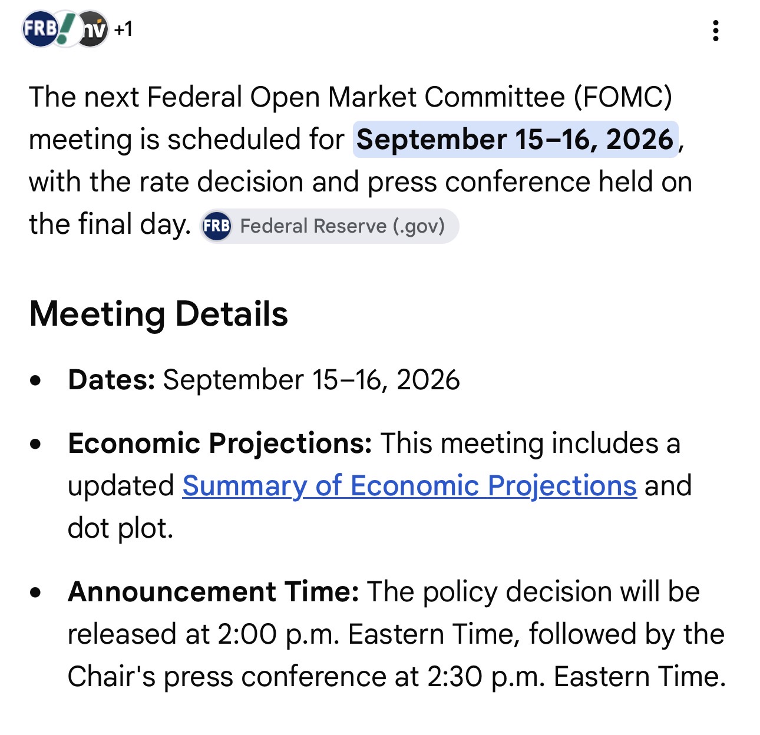The image size is (760, 735).
Task: Open the Federal Reserve (.gov) source chip
Action: (329, 226)
